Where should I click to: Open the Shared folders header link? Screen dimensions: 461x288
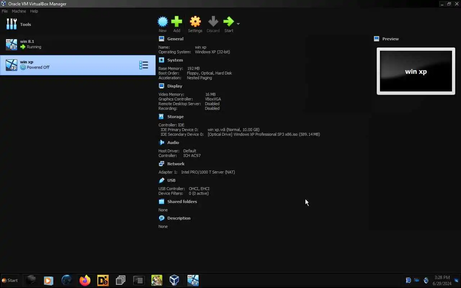click(x=182, y=202)
